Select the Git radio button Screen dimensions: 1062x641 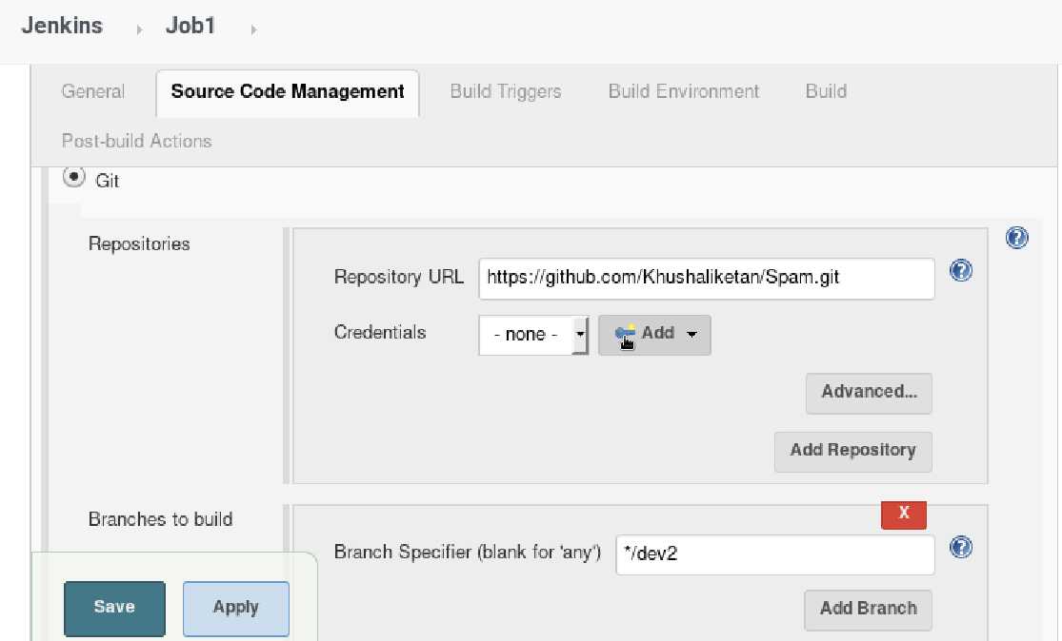pos(74,177)
